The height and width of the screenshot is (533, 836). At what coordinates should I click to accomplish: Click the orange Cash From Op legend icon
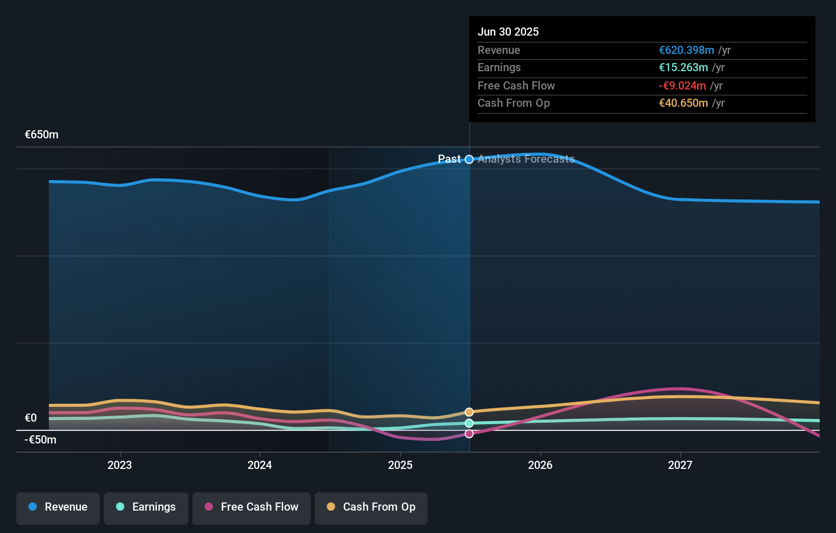pos(331,507)
